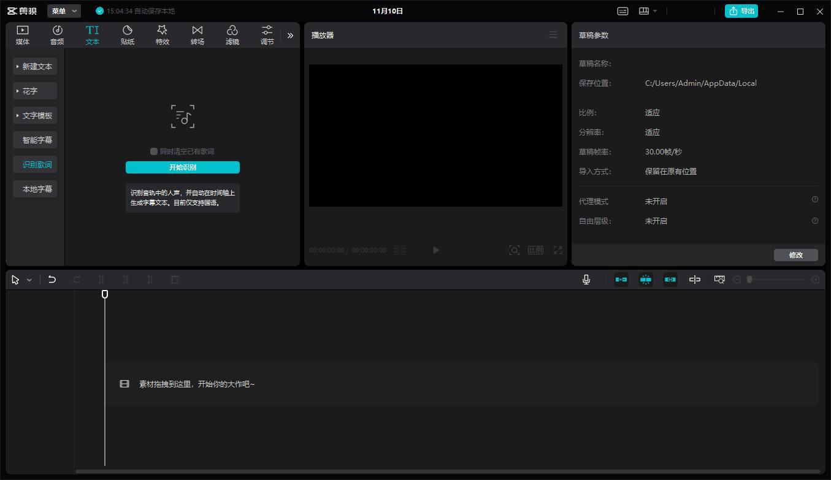
Task: Select 本地字幕 in the sidebar
Action: pyautogui.click(x=35, y=189)
